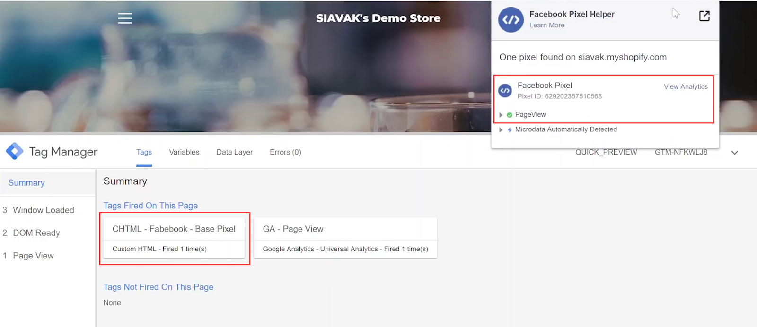Switch to the Variables tab
757x327 pixels.
pyautogui.click(x=184, y=152)
